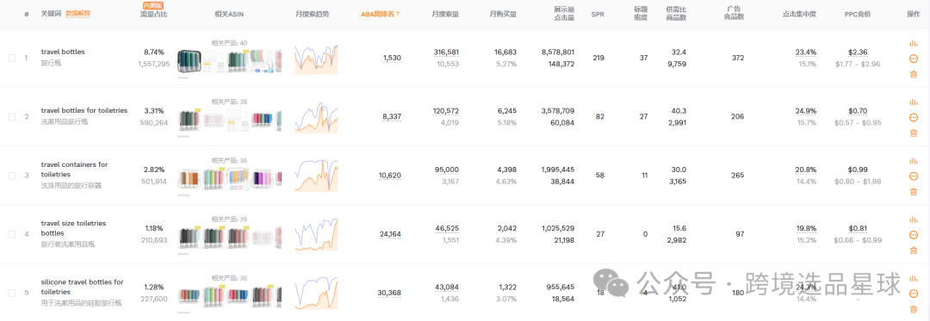The height and width of the screenshot is (321, 930).
Task: Open chart icon for travel bottles row
Action: coord(913,43)
